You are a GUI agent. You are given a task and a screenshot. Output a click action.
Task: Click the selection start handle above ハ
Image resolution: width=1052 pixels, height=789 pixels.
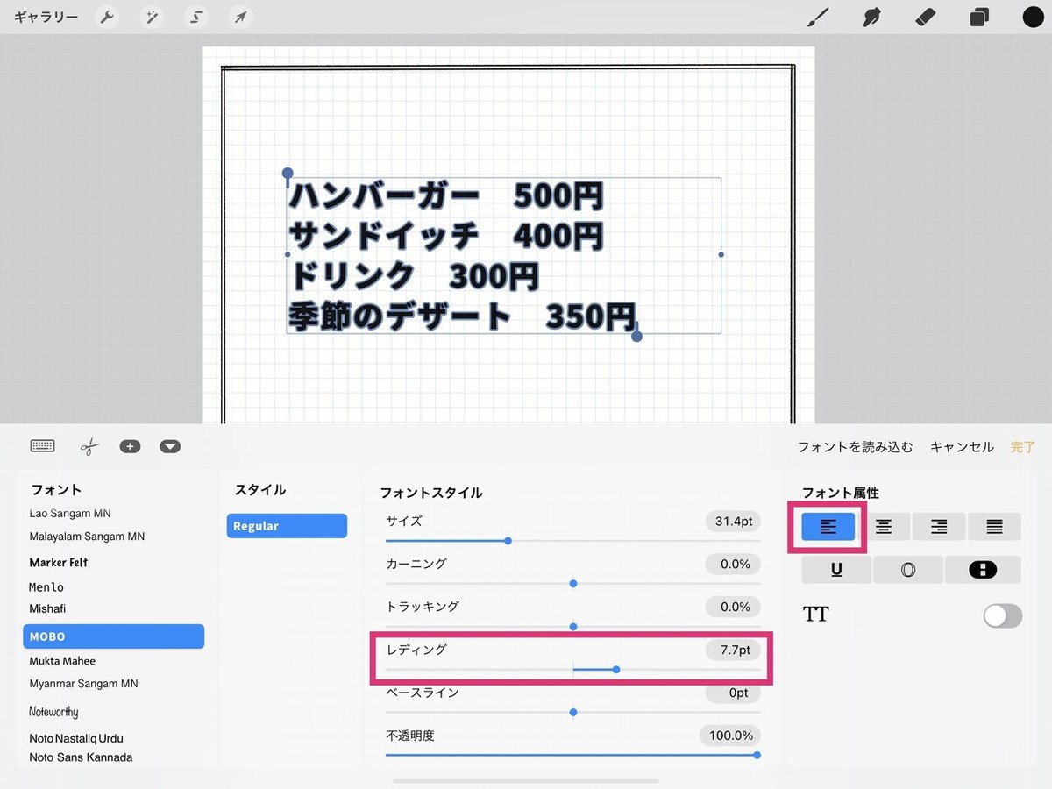pos(288,174)
